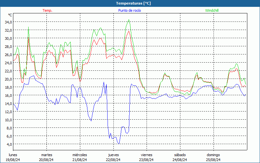Click the '23/08/24' date label
Screen dimensions: 260x163
(147, 160)
